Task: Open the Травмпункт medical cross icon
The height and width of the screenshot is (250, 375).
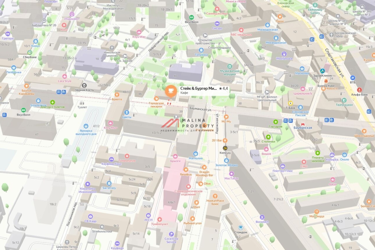Action: 160,219
